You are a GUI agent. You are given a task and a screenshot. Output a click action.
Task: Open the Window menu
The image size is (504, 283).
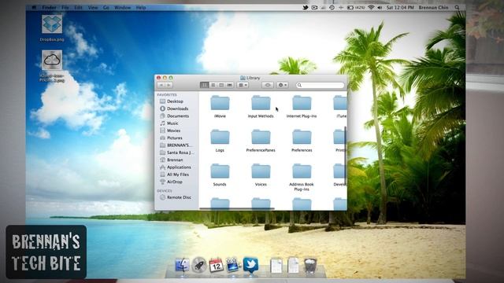pos(123,7)
